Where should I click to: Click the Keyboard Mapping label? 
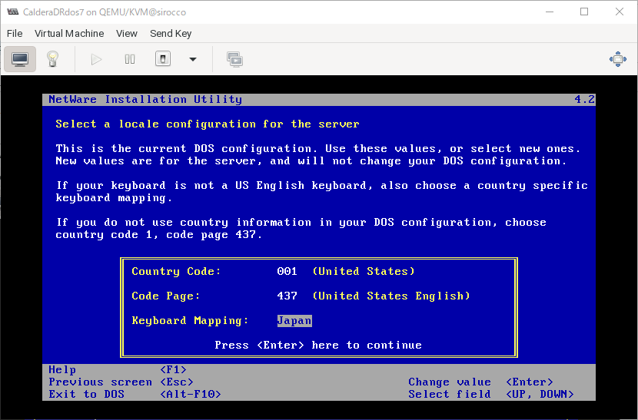pyautogui.click(x=190, y=321)
